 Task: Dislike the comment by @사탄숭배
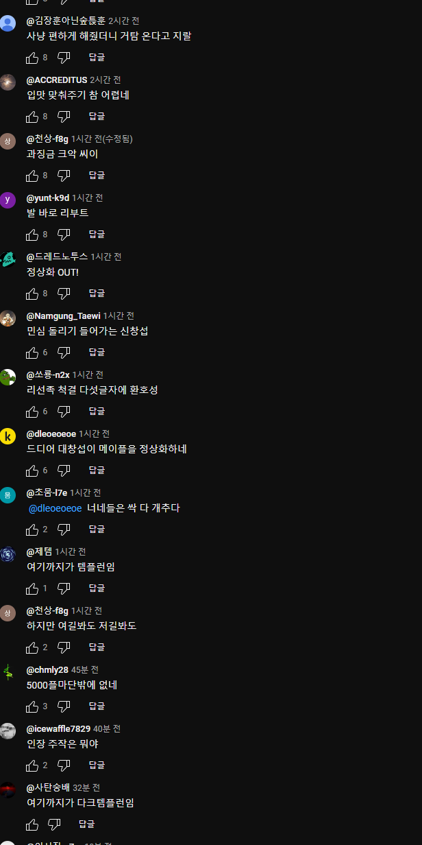click(x=54, y=824)
